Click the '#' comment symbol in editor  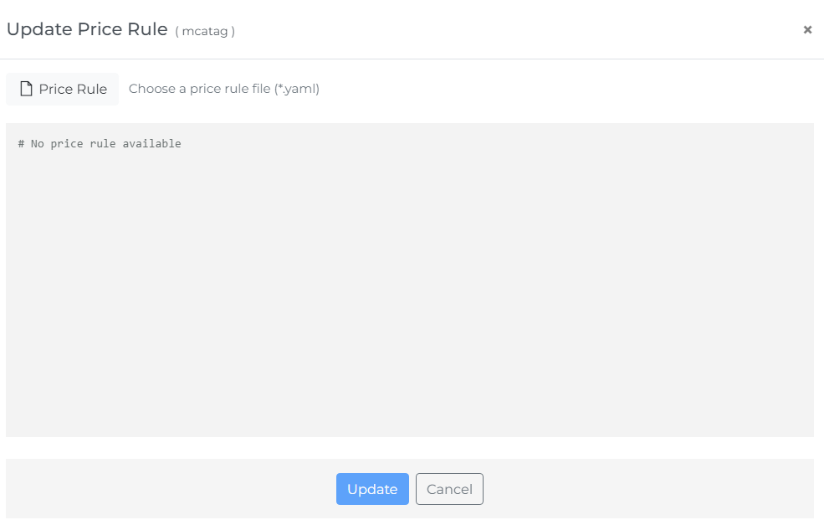[x=21, y=144]
